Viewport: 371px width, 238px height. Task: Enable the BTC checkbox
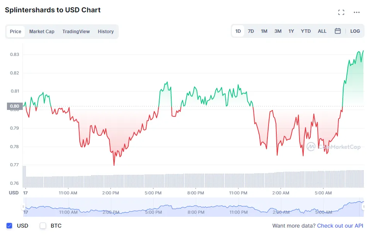tap(43, 226)
